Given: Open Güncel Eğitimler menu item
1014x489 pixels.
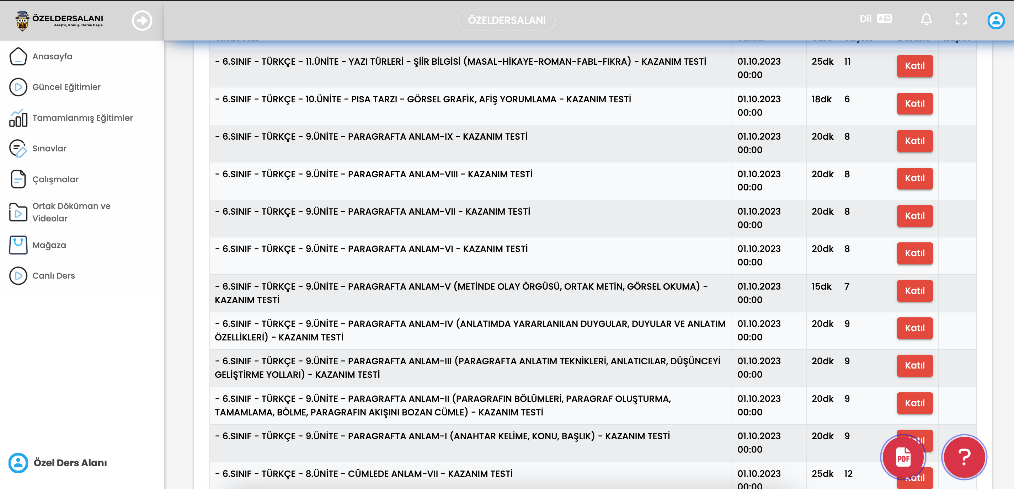Looking at the screenshot, I should point(66,87).
